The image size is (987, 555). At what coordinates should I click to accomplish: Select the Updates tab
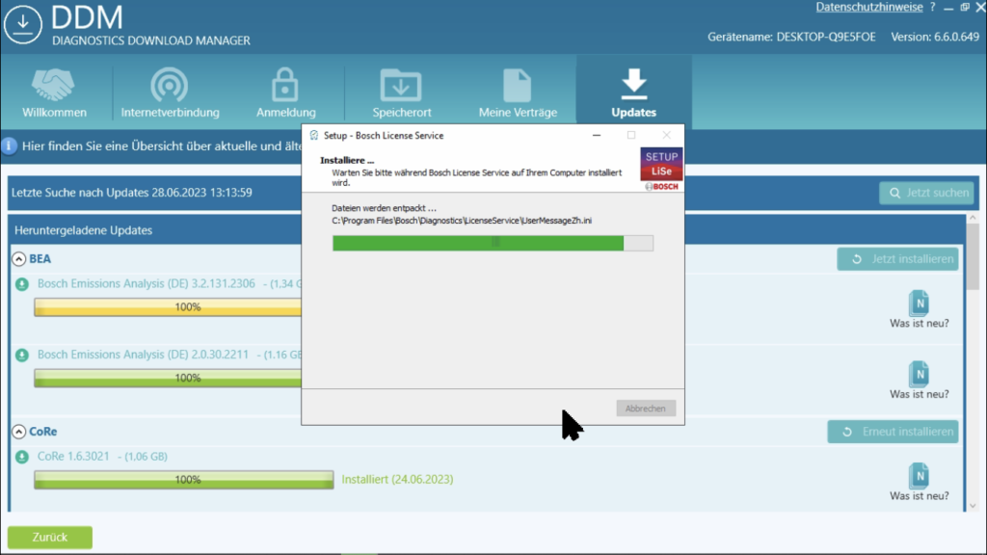pyautogui.click(x=634, y=92)
